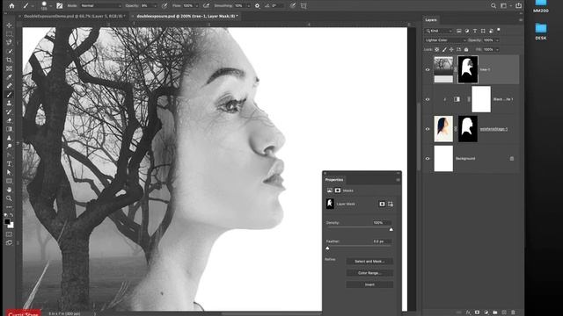The width and height of the screenshot is (563, 316).
Task: Toggle lock transparent pixels
Action: (x=437, y=49)
